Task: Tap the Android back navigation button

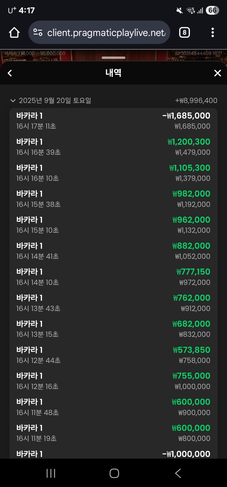Action: (178, 473)
